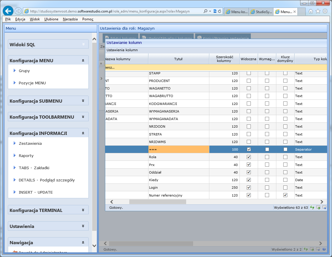Close the active Menu... browser tab
The width and height of the screenshot is (332, 257).
pyautogui.click(x=295, y=12)
